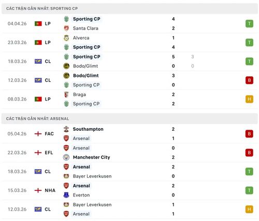259x221 pixels.
Task: Select the Các trận gần nhất: Arsenal header
Action: [129, 119]
